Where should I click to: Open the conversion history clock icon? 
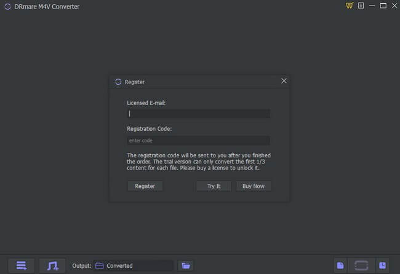click(382, 265)
